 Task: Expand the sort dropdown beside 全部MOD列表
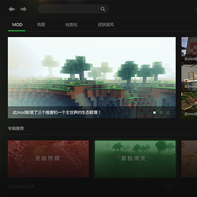[x=172, y=187]
